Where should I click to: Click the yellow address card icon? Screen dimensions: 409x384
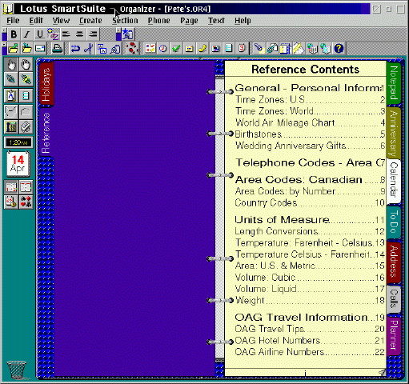point(189,49)
